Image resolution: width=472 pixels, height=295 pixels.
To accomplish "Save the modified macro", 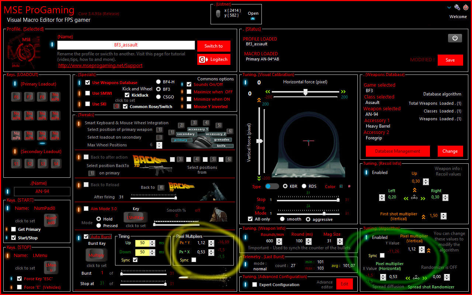I will coord(450,60).
